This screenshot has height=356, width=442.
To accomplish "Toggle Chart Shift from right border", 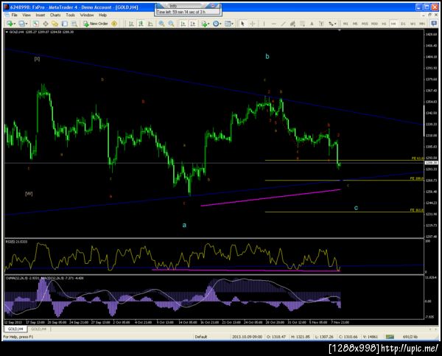I will coord(193,24).
